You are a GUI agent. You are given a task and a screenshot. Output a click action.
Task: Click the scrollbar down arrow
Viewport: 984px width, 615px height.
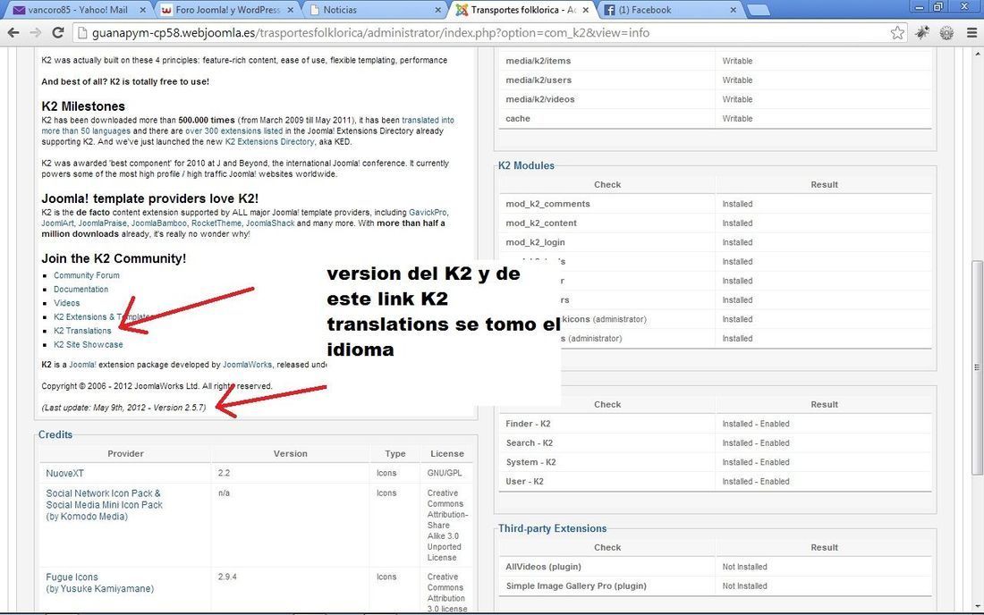pos(977,606)
